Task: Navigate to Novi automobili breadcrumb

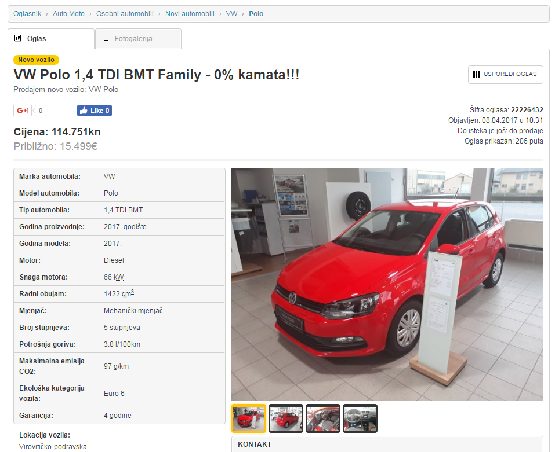Action: coord(190,13)
